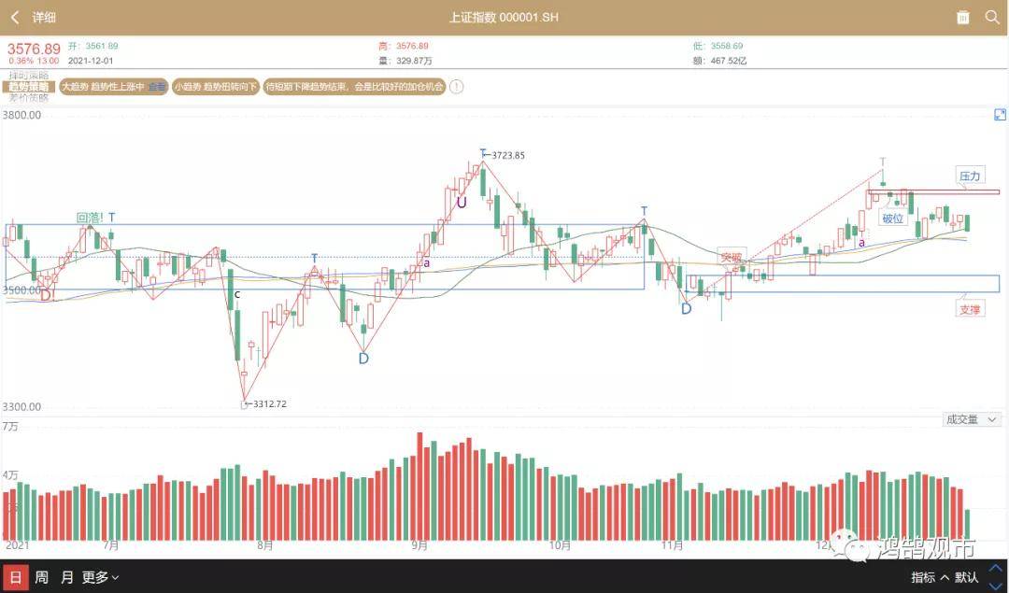Click the info exclamation circle icon
1009x593 pixels.
[x=456, y=87]
